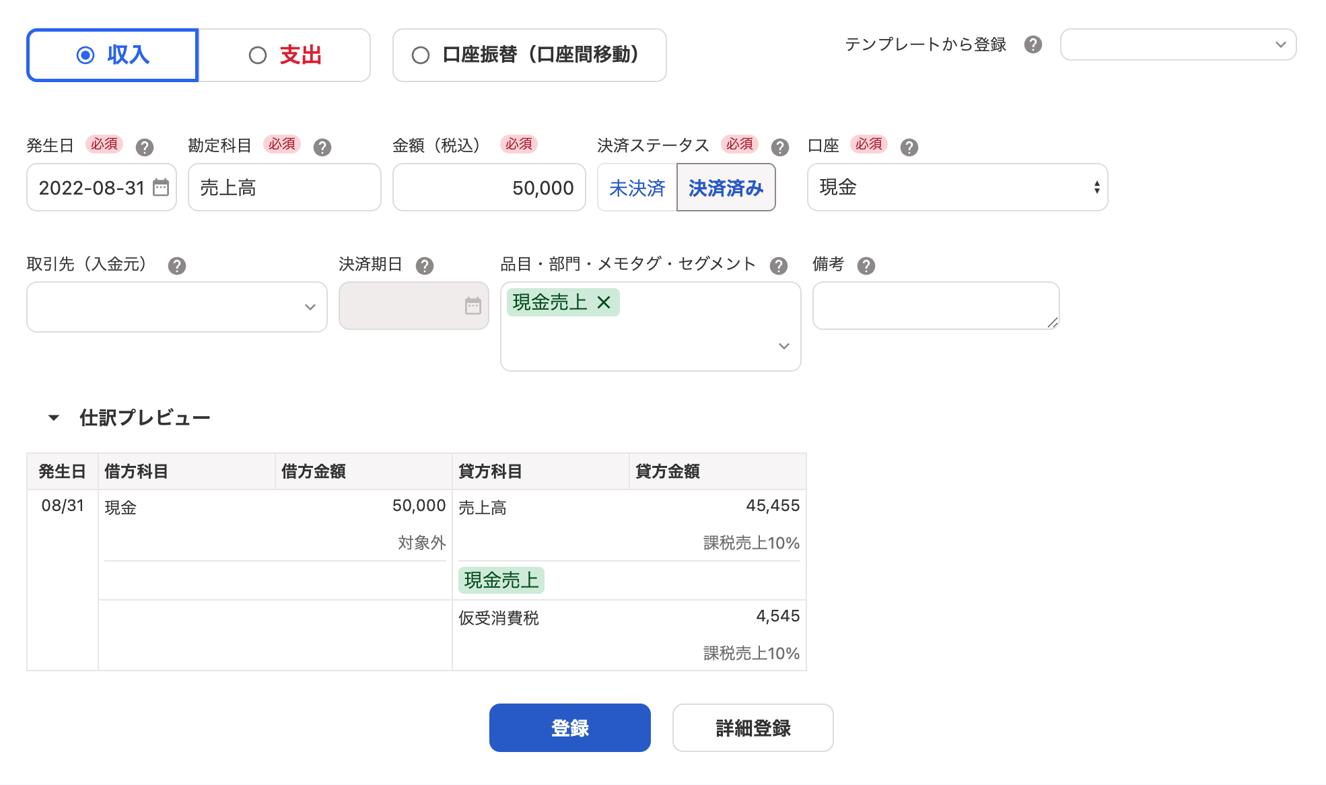Click the blue 登録 button

(x=570, y=728)
